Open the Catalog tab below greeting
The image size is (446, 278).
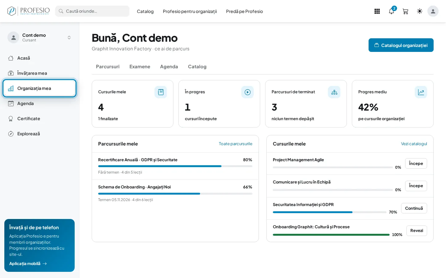pos(197,66)
